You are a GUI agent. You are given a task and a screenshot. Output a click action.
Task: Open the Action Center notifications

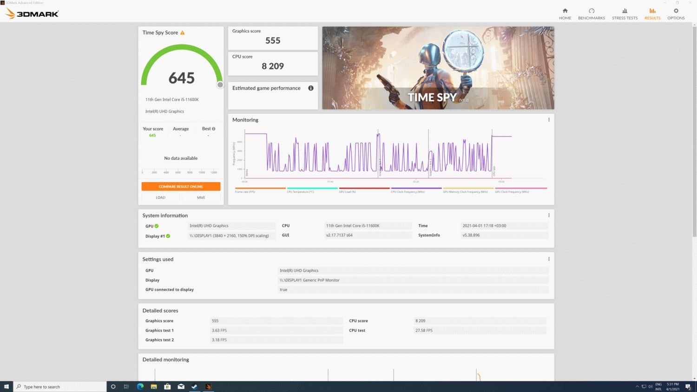[688, 386]
